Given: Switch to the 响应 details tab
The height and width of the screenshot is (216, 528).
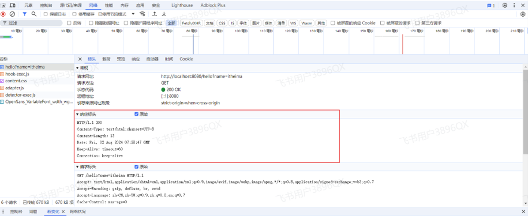Looking at the screenshot, I should pyautogui.click(x=136, y=59).
